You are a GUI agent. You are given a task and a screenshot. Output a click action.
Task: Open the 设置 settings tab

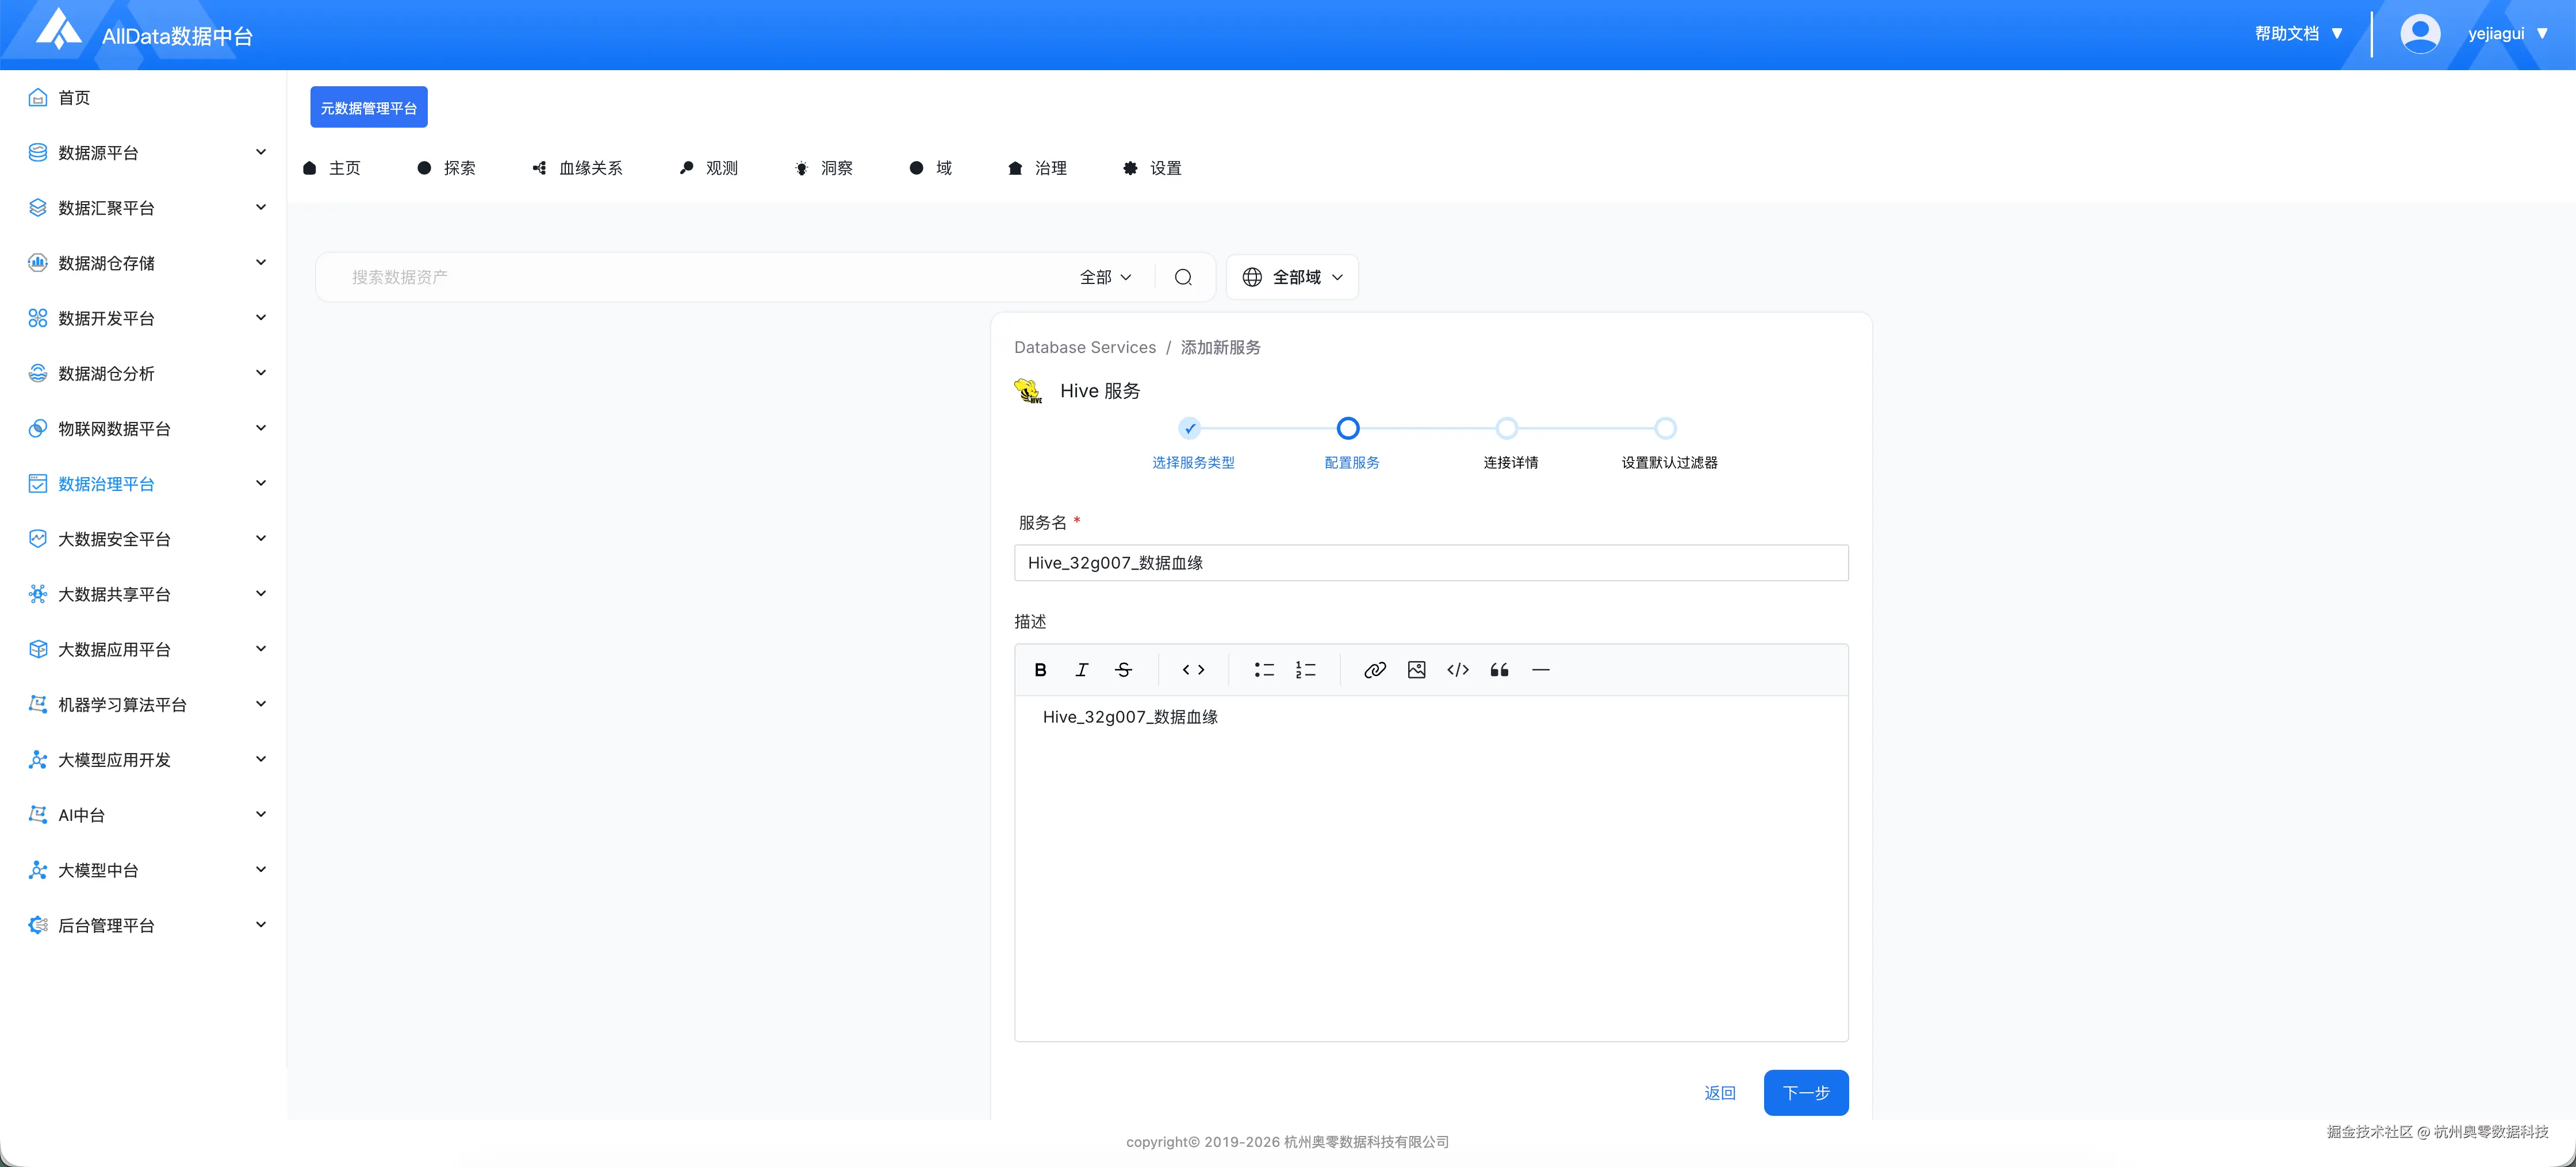tap(1152, 168)
